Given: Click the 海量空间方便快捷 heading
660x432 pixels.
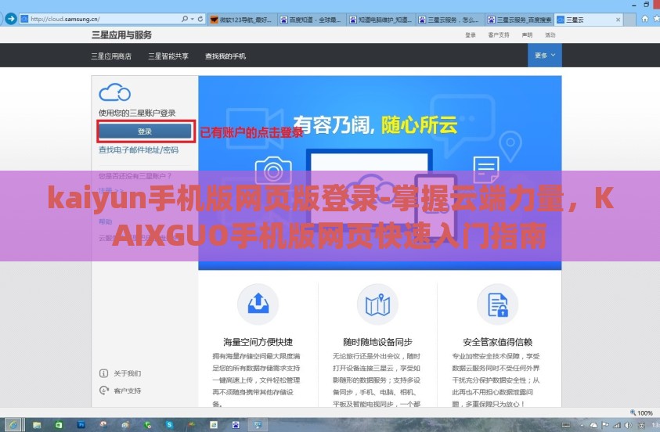Looking at the screenshot, I should (x=258, y=342).
